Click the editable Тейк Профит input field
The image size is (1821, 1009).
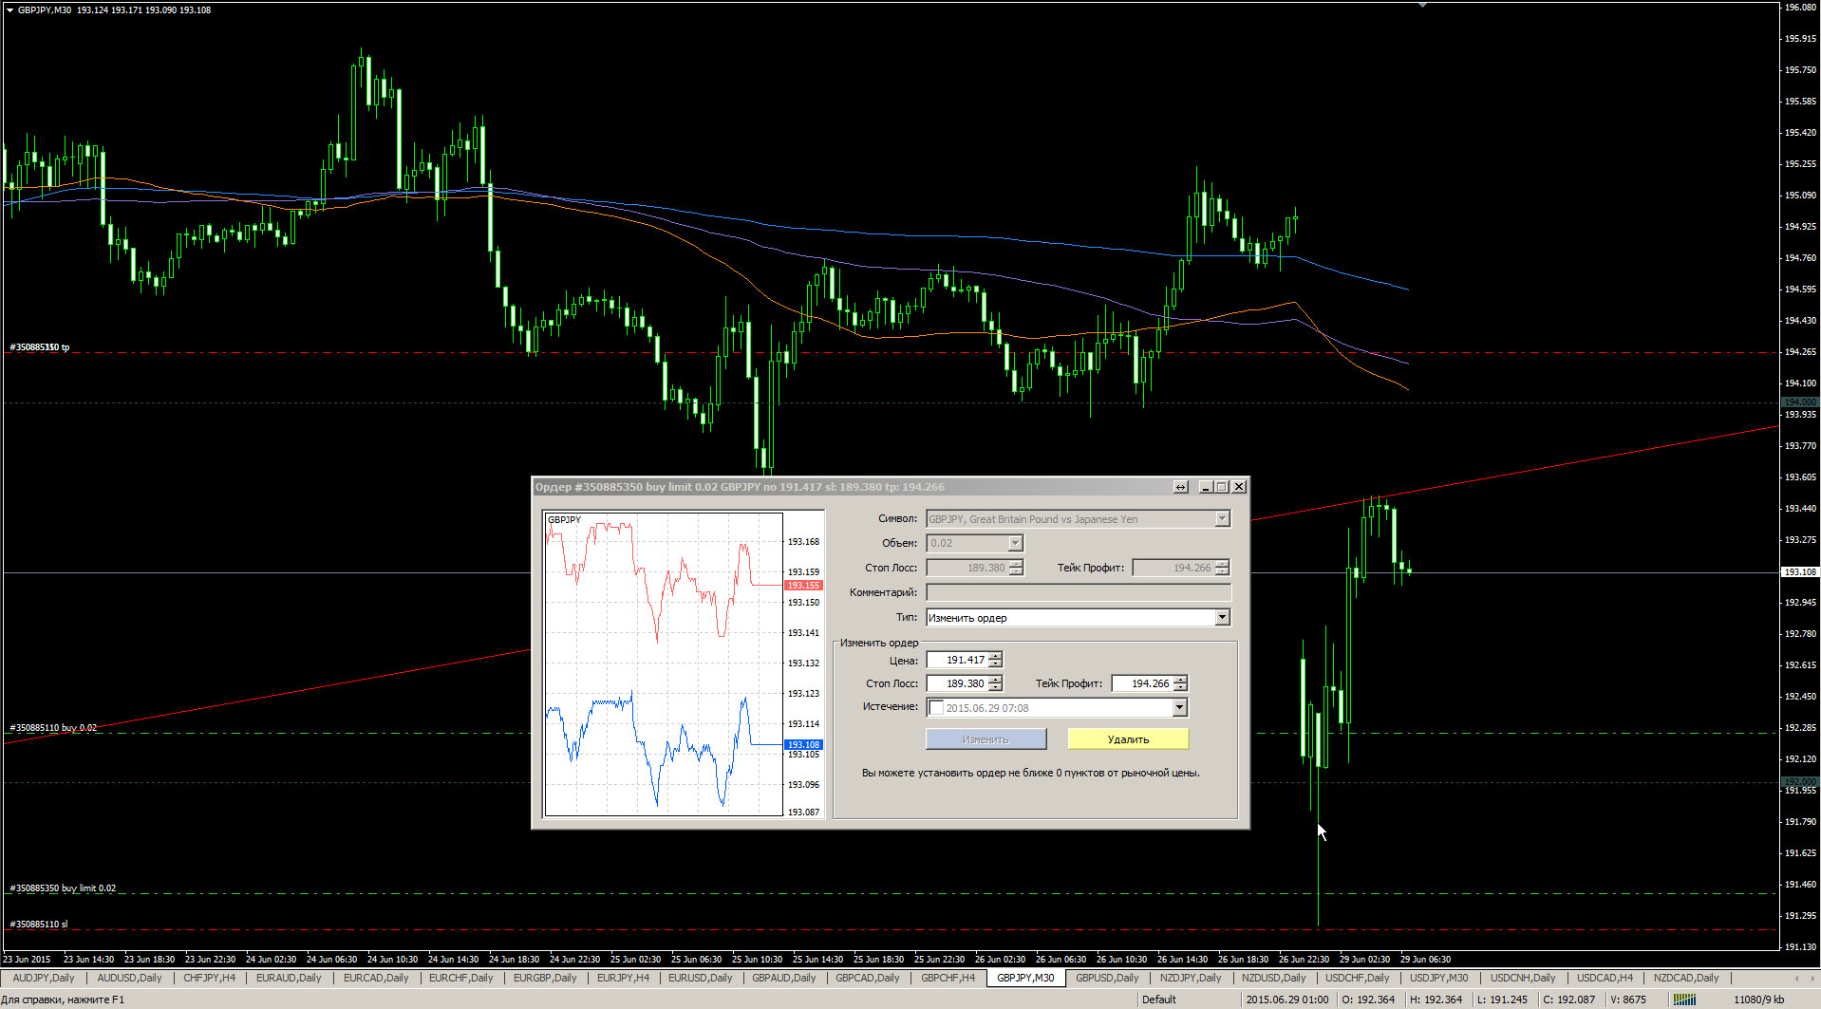click(x=1143, y=683)
